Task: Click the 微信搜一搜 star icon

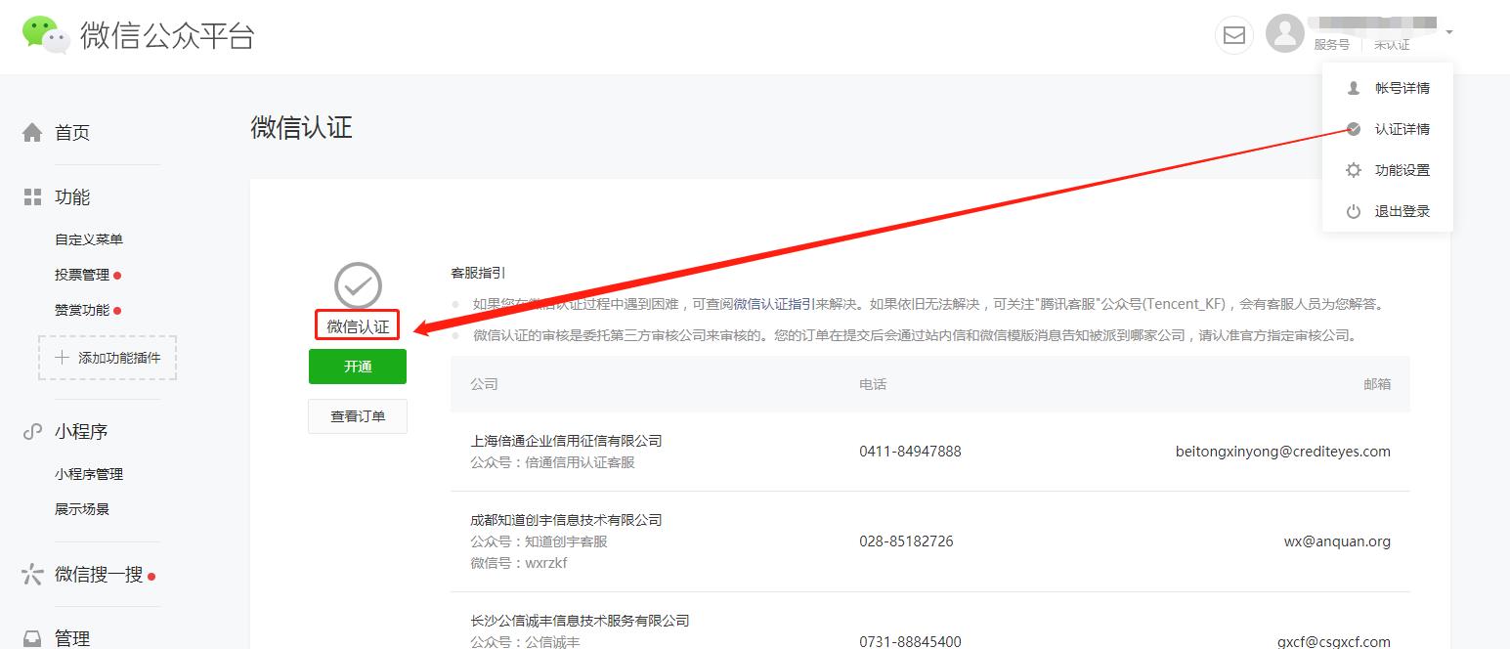Action: [32, 574]
